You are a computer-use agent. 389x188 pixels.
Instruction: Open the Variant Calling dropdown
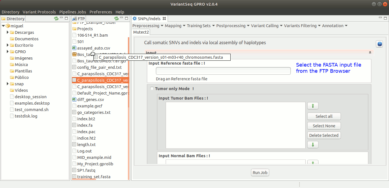266,26
